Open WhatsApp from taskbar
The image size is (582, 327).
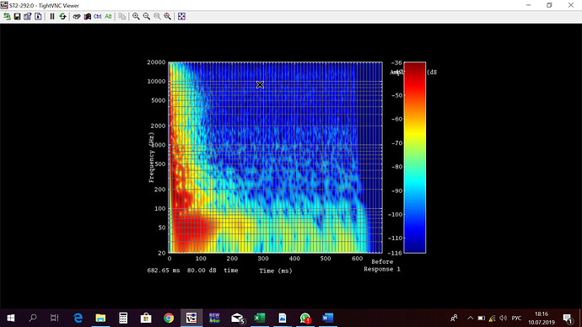305,318
